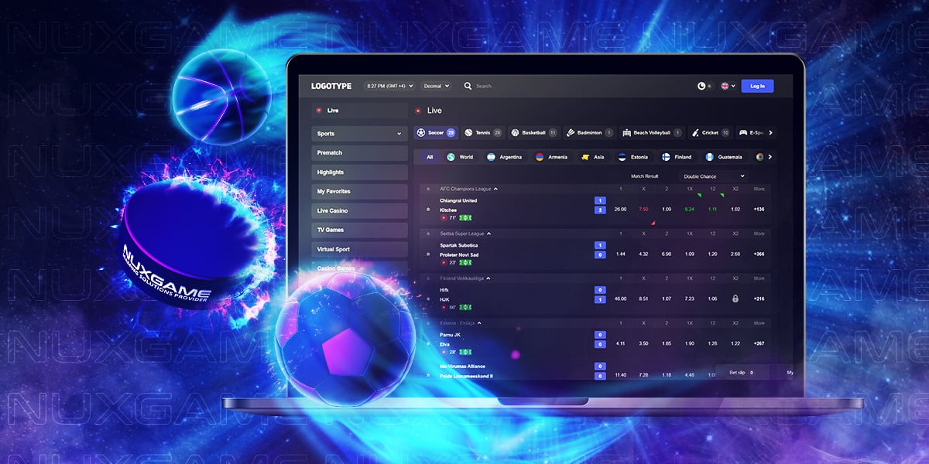Open Prematch in the sidebar
This screenshot has height=464, width=929.
[359, 153]
